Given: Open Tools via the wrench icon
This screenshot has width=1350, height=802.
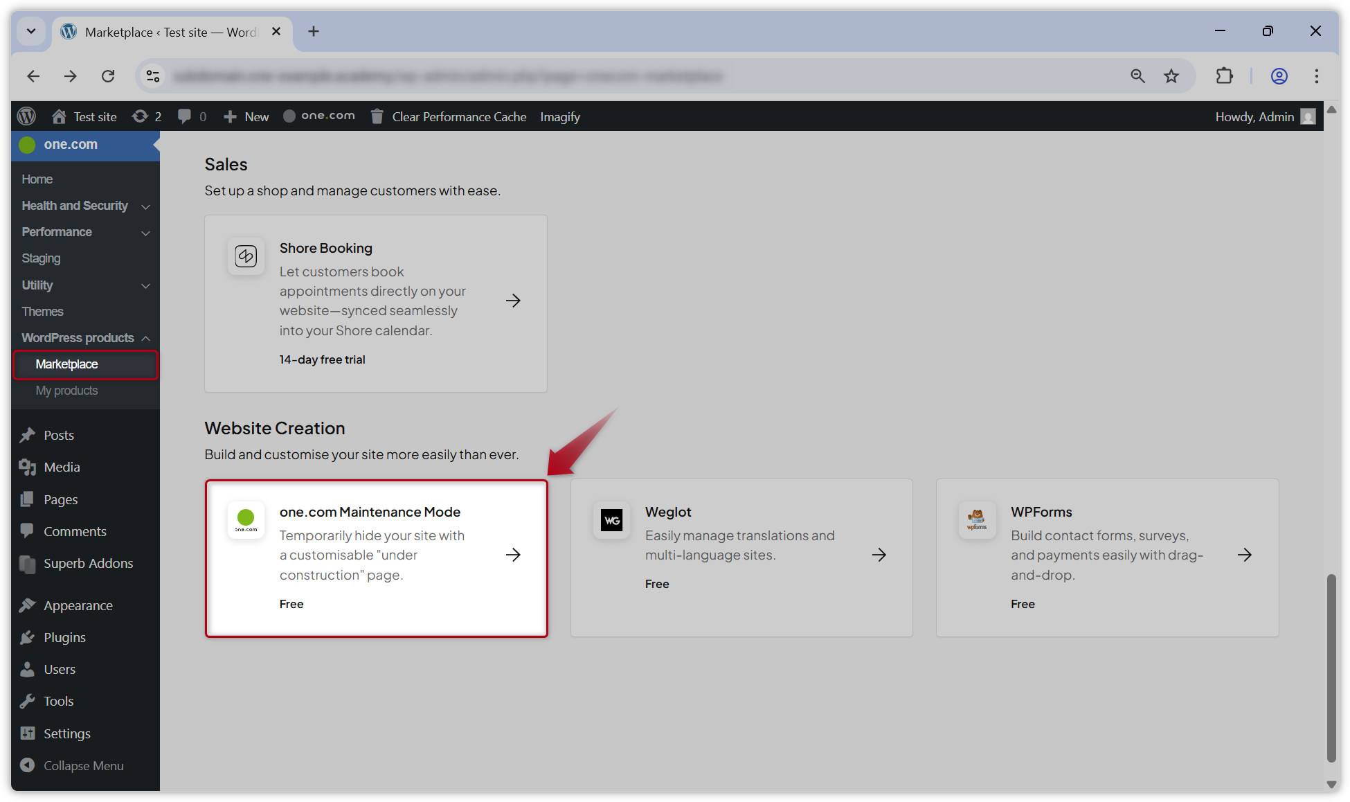Looking at the screenshot, I should (x=28, y=701).
